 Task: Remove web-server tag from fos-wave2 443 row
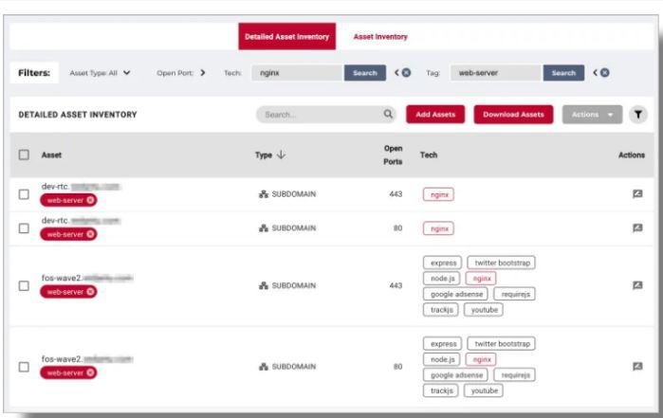pos(90,292)
